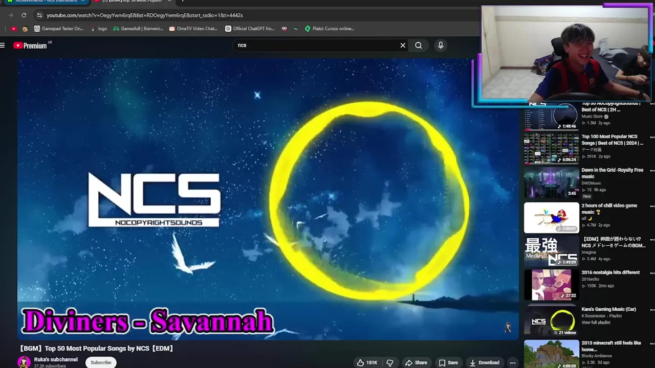Select the Top 50 Most Popular YouTube tab
The width and height of the screenshot is (655, 368).
point(132,2)
